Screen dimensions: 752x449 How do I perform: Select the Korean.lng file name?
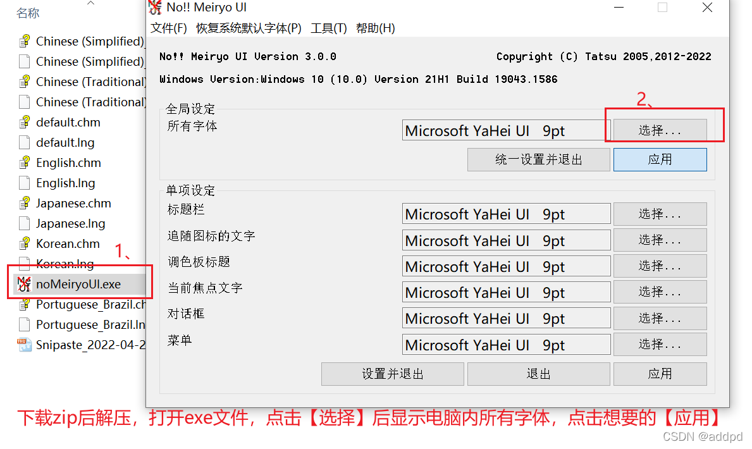click(65, 264)
